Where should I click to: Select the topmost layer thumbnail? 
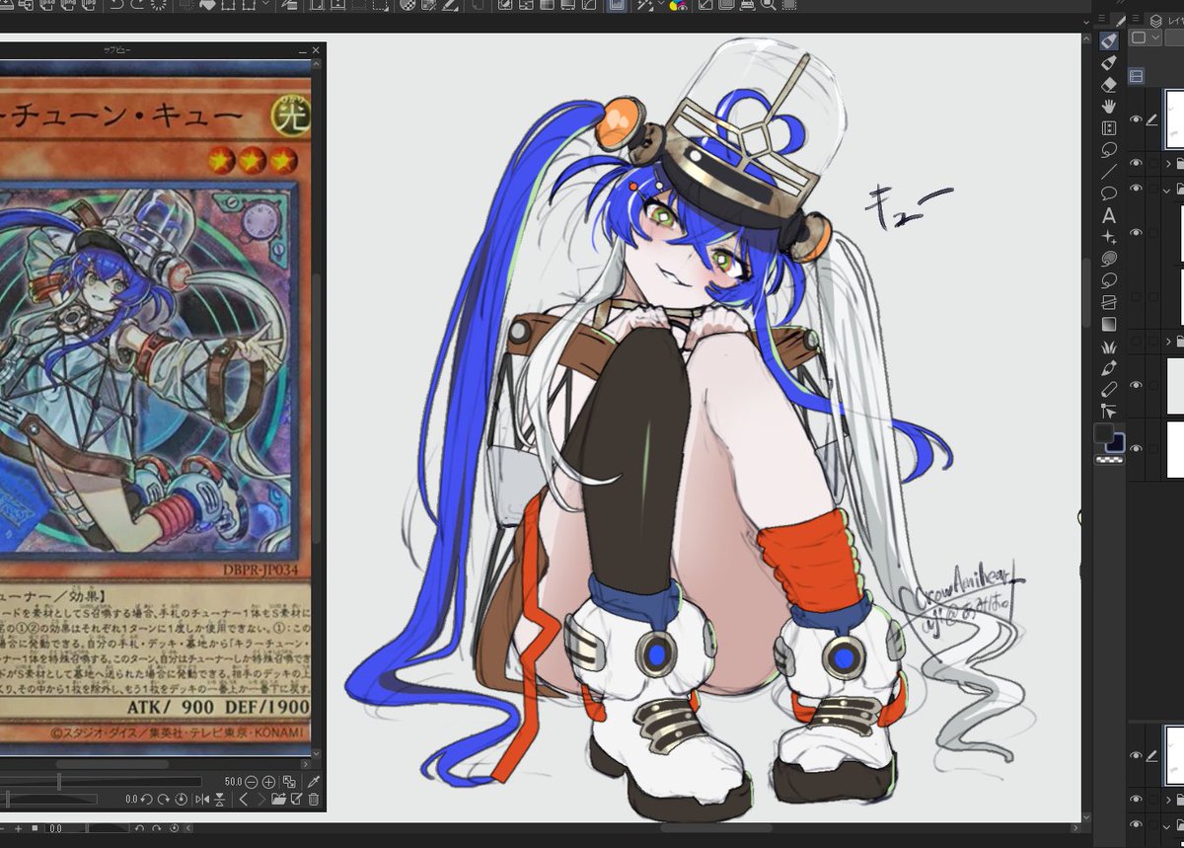[x=1174, y=119]
